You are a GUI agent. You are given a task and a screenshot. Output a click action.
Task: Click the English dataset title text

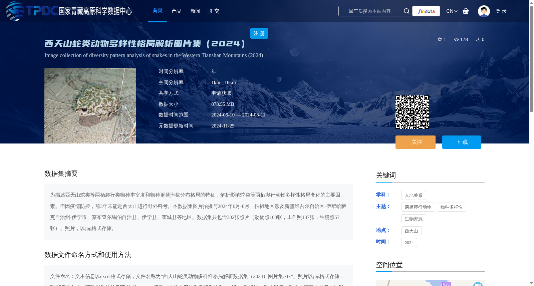click(x=154, y=55)
